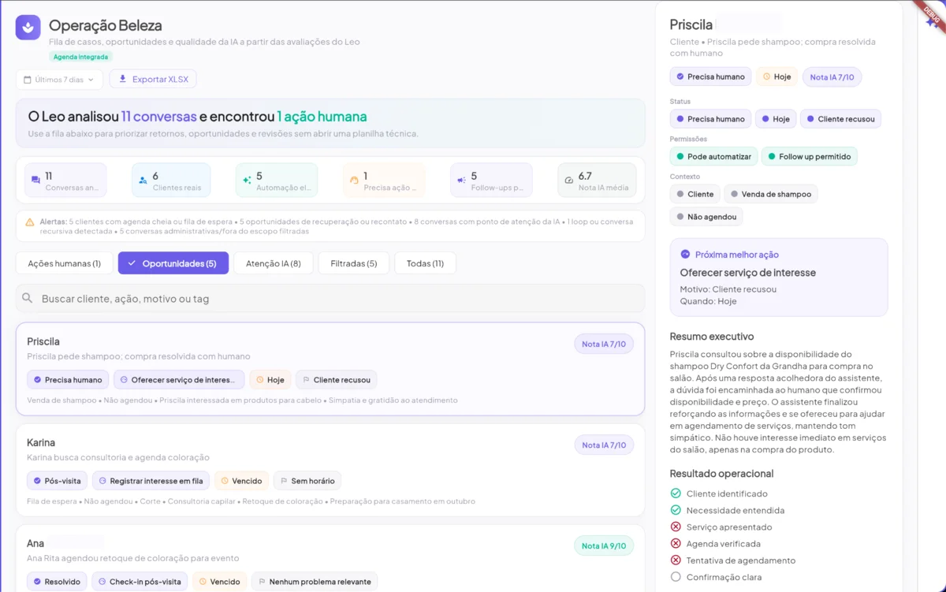Click the megaphone icon in Follow-ups card
The image size is (946, 592).
(461, 181)
